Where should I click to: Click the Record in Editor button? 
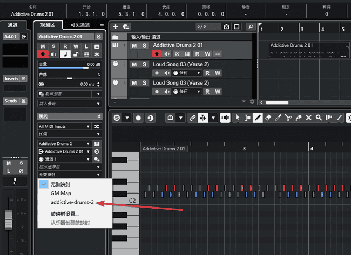pos(138,118)
